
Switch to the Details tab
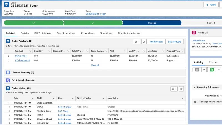pyautogui.click(x=25, y=33)
